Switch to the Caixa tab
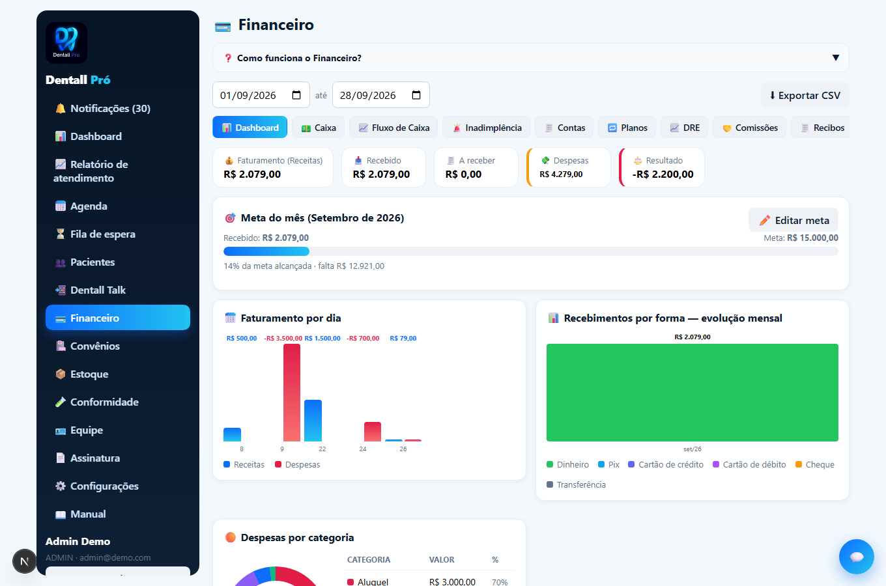 pyautogui.click(x=319, y=128)
